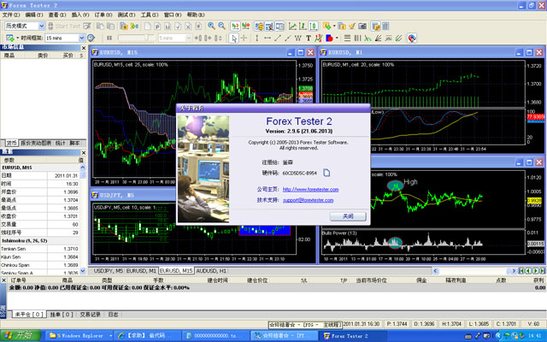This screenshot has height=342, width=547.
Task: Select the numbered wave markers tool
Action: pos(318,38)
